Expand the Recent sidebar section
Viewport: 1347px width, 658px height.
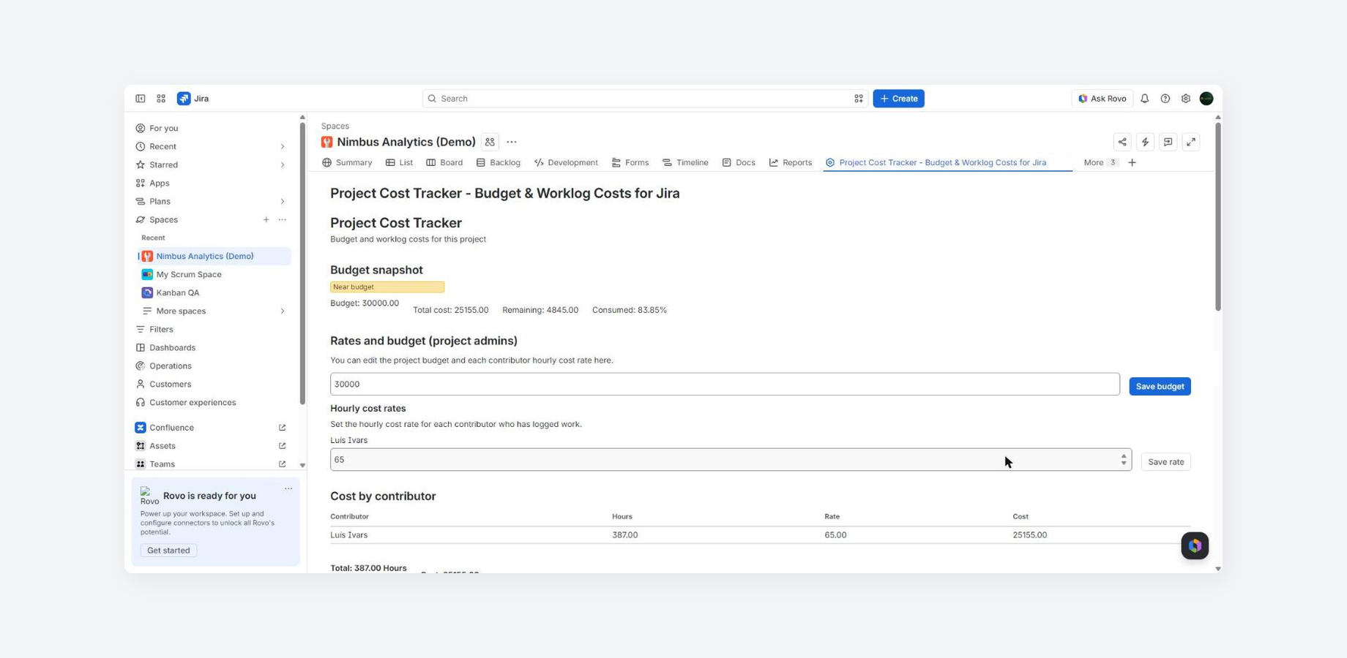[282, 146]
